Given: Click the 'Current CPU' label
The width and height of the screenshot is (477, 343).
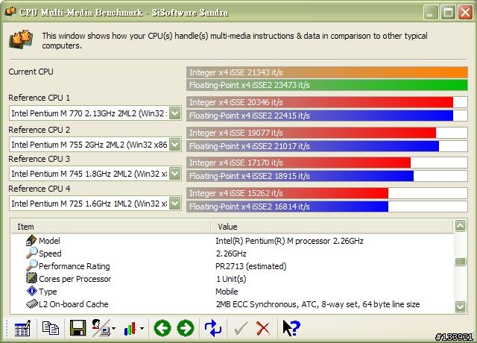Looking at the screenshot, I should pos(31,72).
